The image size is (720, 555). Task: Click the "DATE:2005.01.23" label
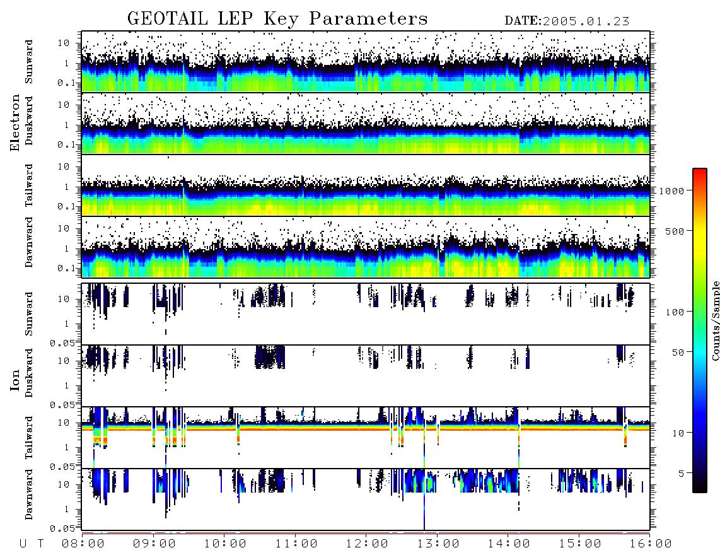click(x=567, y=21)
